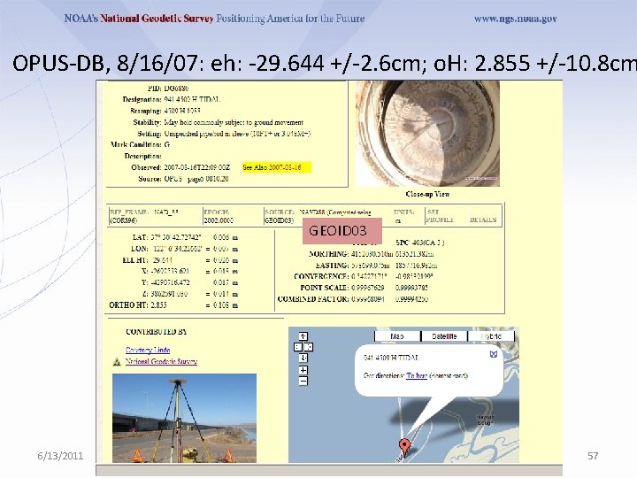Select the Observed timestamp 2007-08-16T22:09:00Z
This screenshot has width=637, height=478.
(197, 167)
